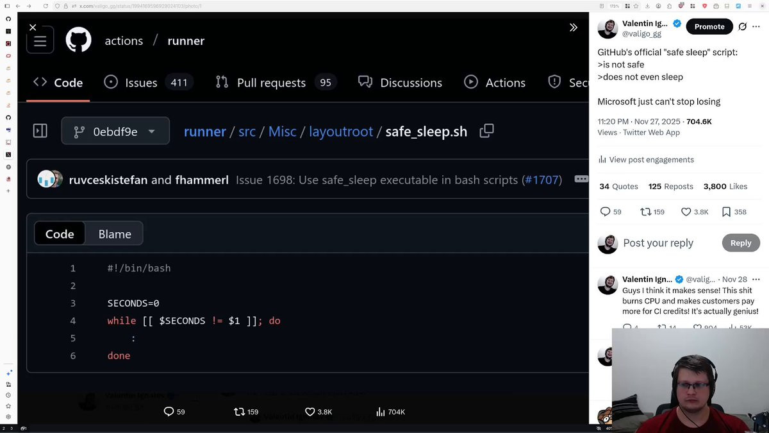
Task: Bookmark the post via 358 icon
Action: tap(734, 212)
